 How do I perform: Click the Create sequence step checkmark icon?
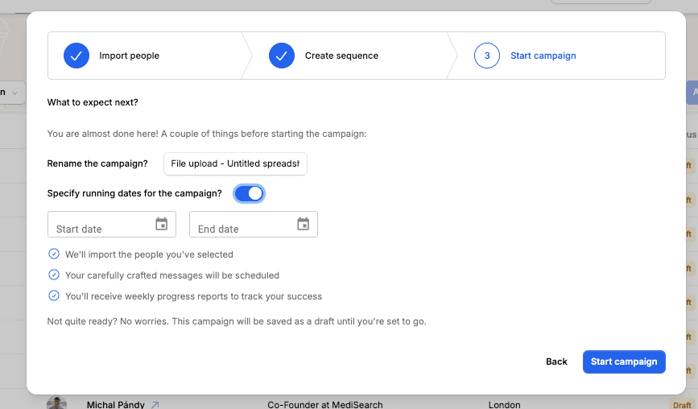[282, 56]
